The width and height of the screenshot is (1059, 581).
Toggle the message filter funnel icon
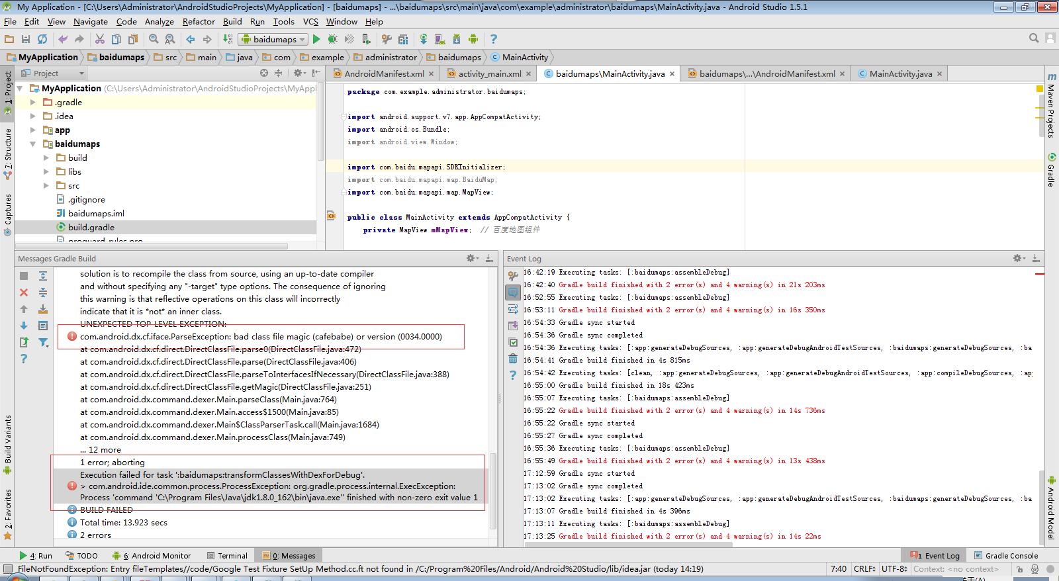point(43,341)
